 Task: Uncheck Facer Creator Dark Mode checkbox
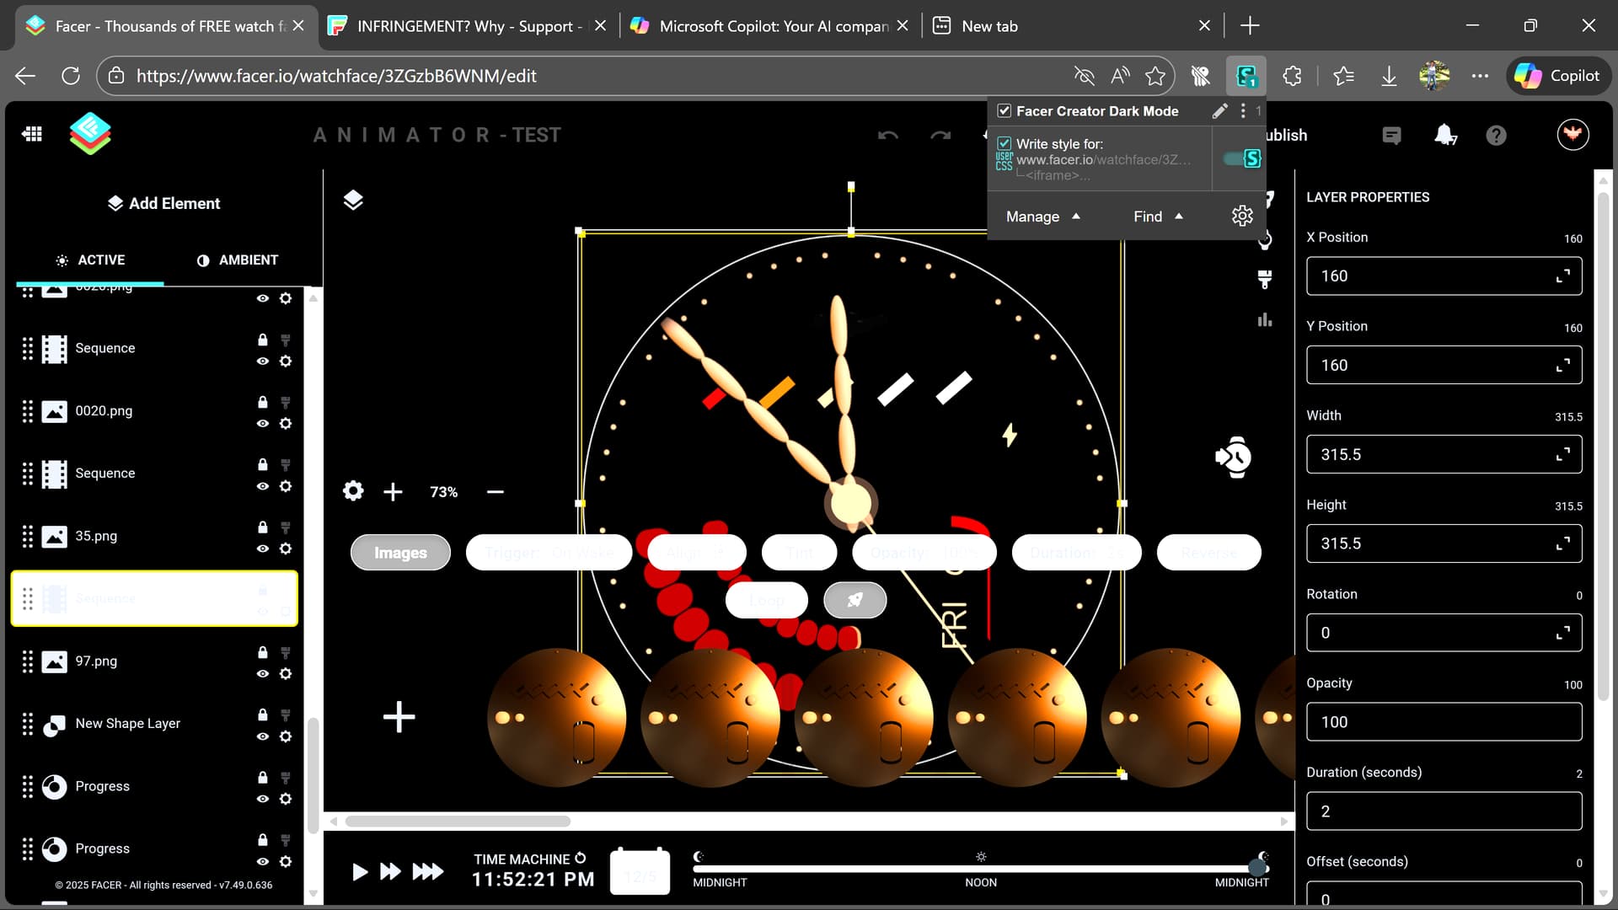[x=1005, y=111]
